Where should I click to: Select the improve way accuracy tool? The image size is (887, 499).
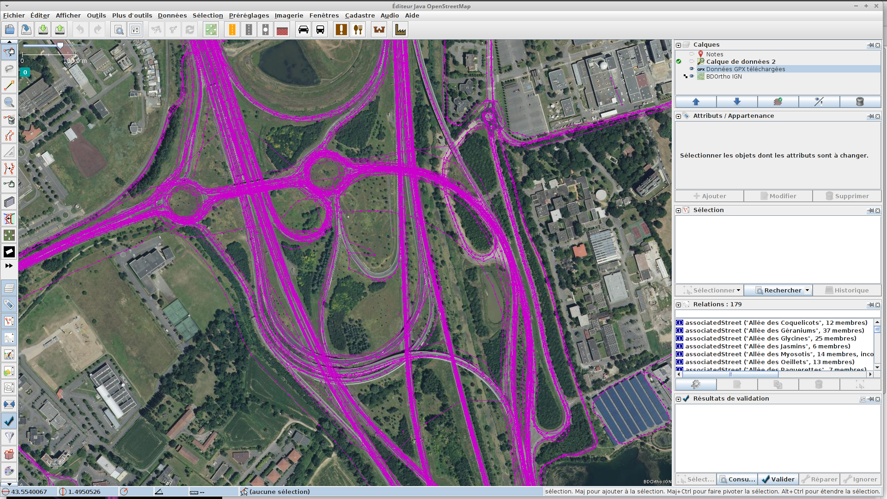coord(9,169)
